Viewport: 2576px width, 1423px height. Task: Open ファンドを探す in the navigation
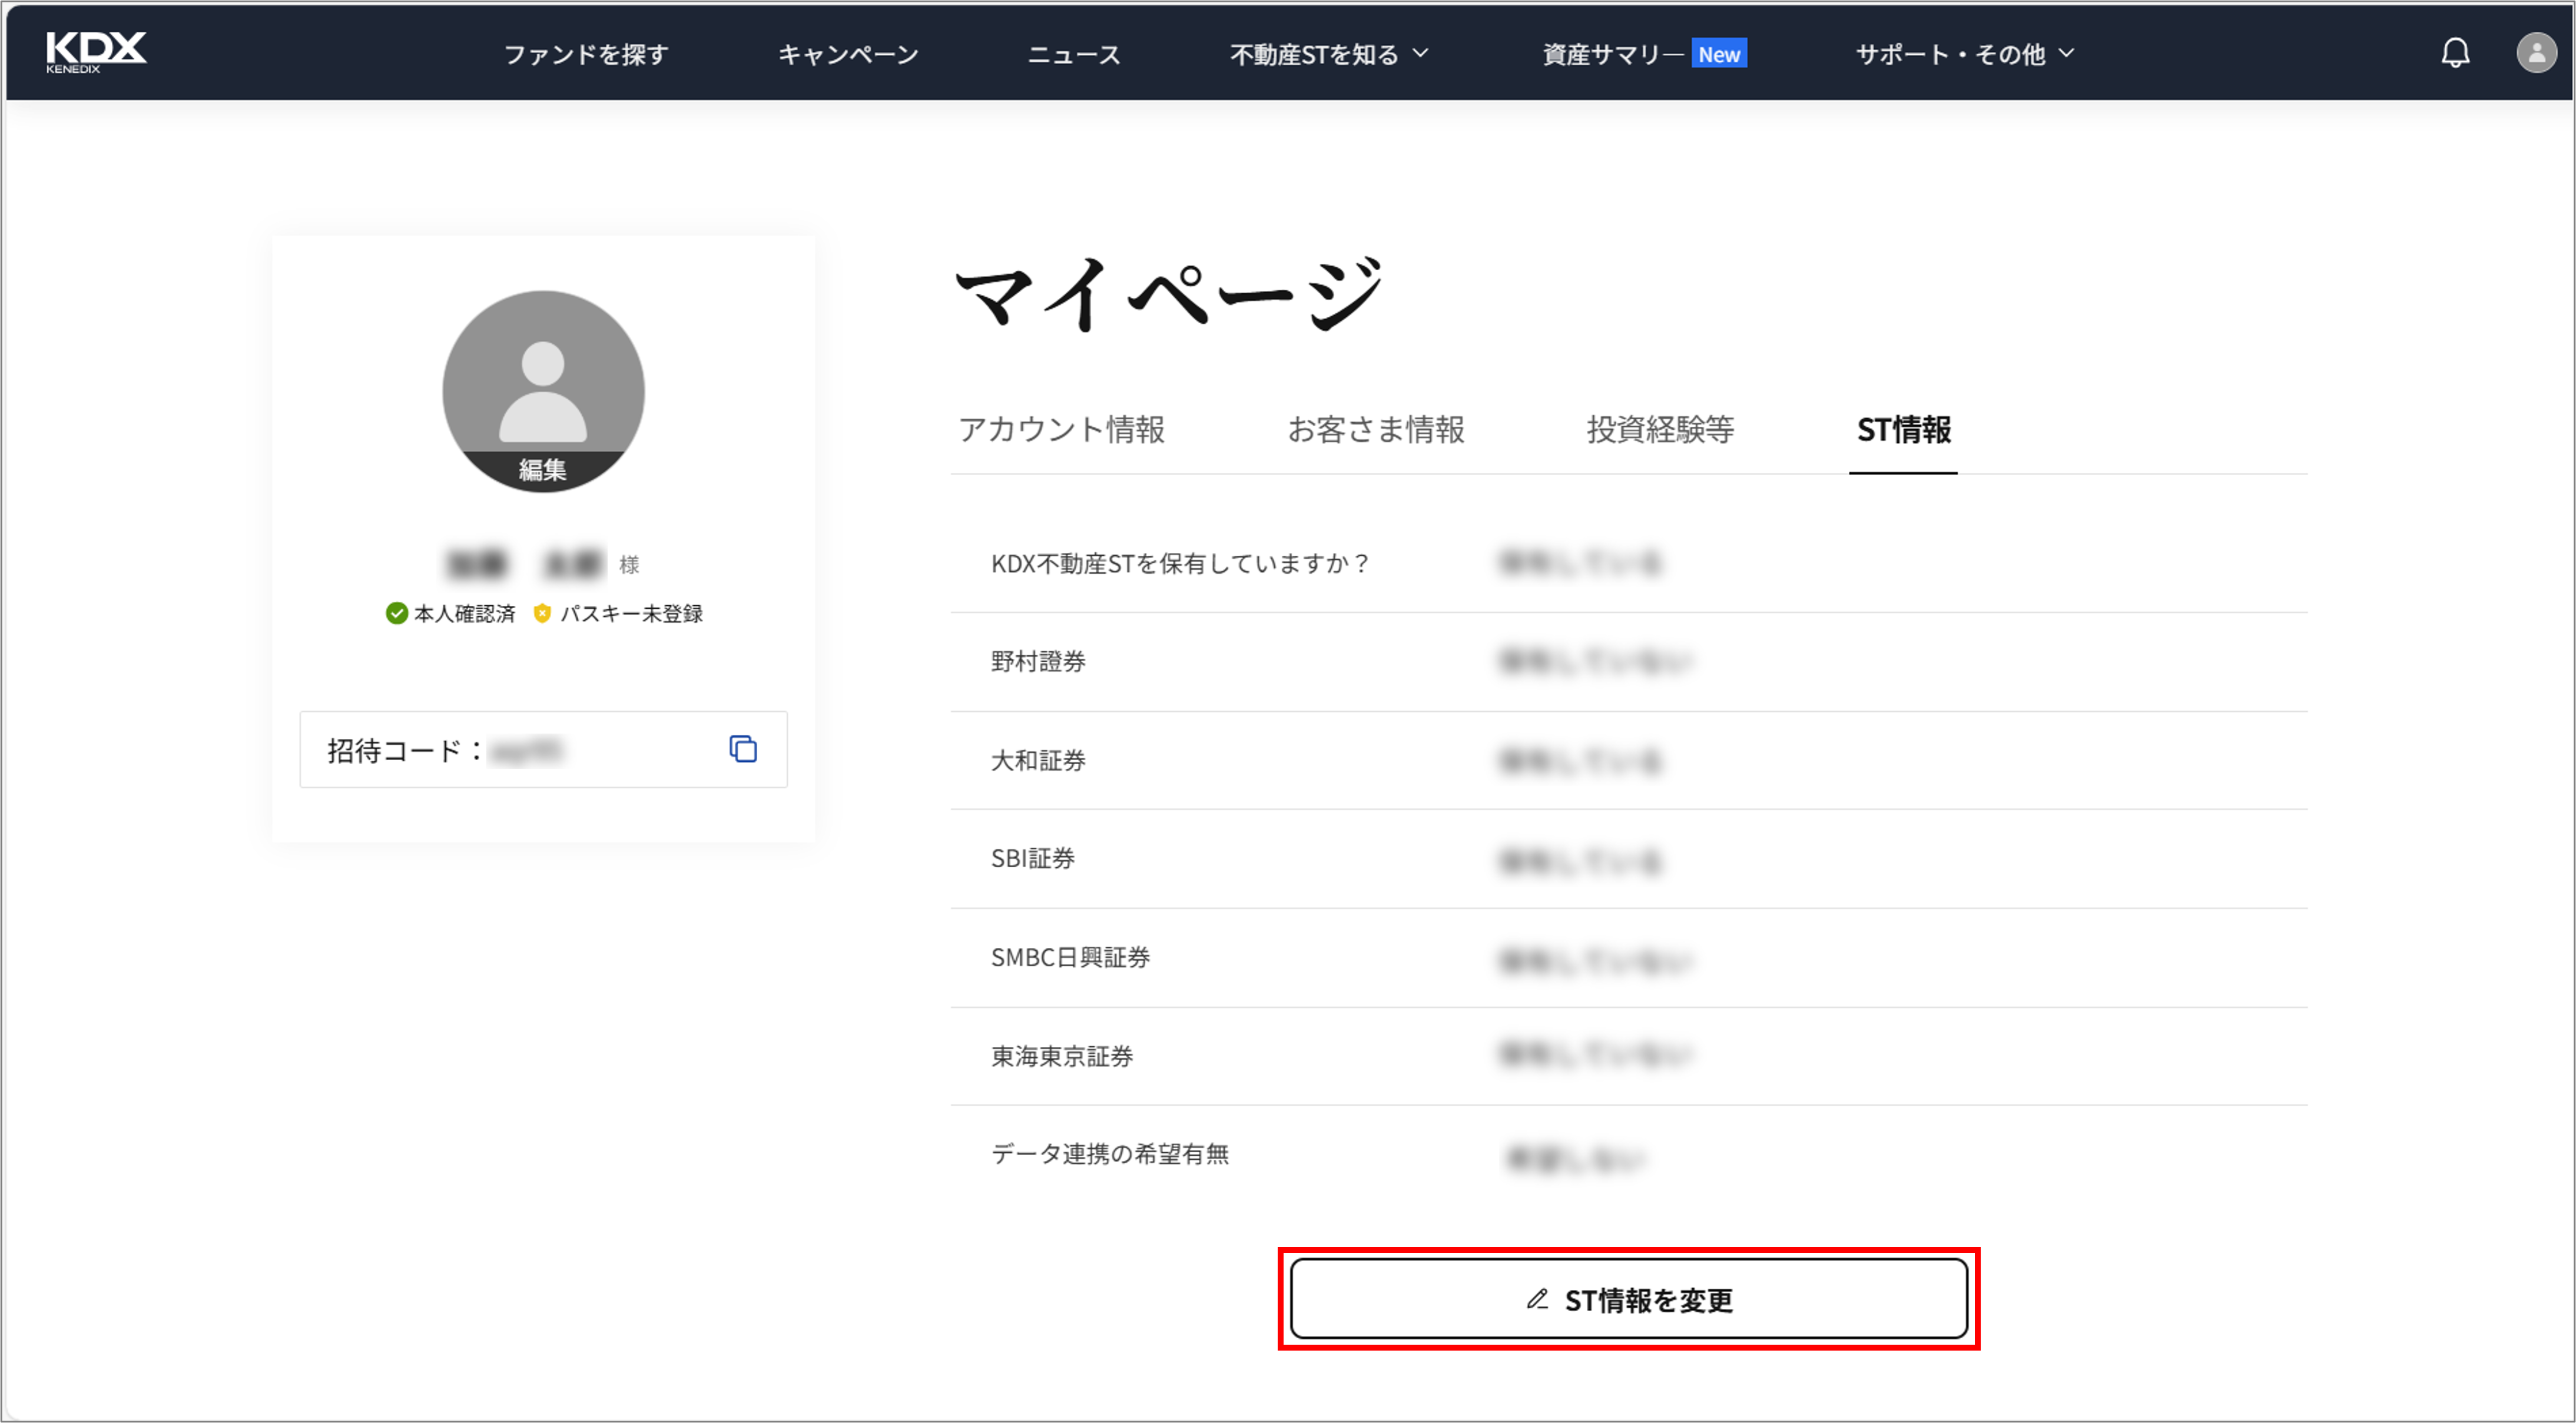pyautogui.click(x=586, y=54)
